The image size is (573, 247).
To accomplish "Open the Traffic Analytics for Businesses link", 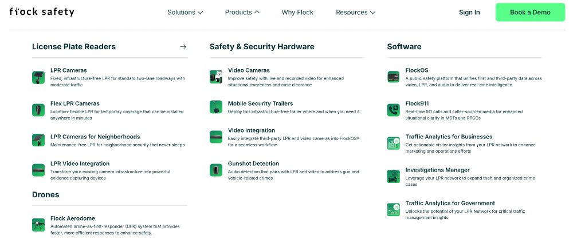I will (449, 137).
